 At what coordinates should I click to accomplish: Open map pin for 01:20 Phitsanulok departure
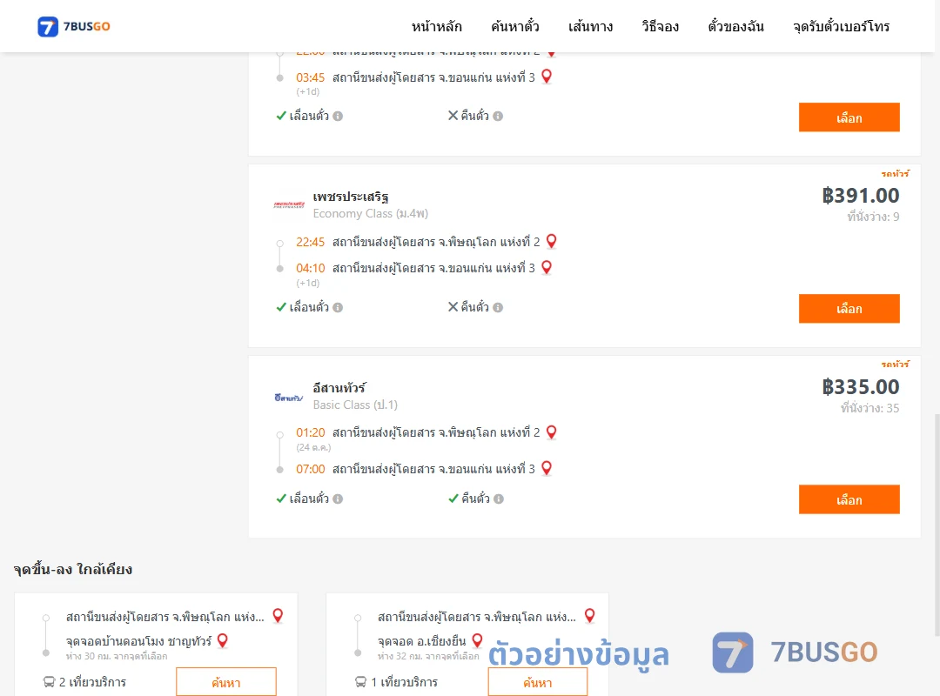click(552, 432)
